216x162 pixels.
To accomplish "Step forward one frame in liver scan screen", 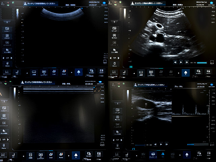I will (187, 62).
